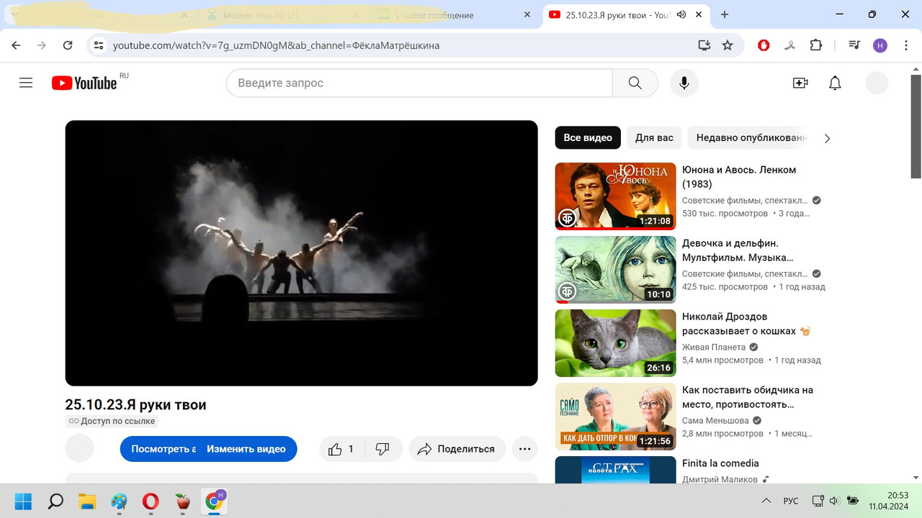Click the video title '25.10.23.Я руки твои'
Viewport: 922px width, 518px height.
tap(136, 404)
